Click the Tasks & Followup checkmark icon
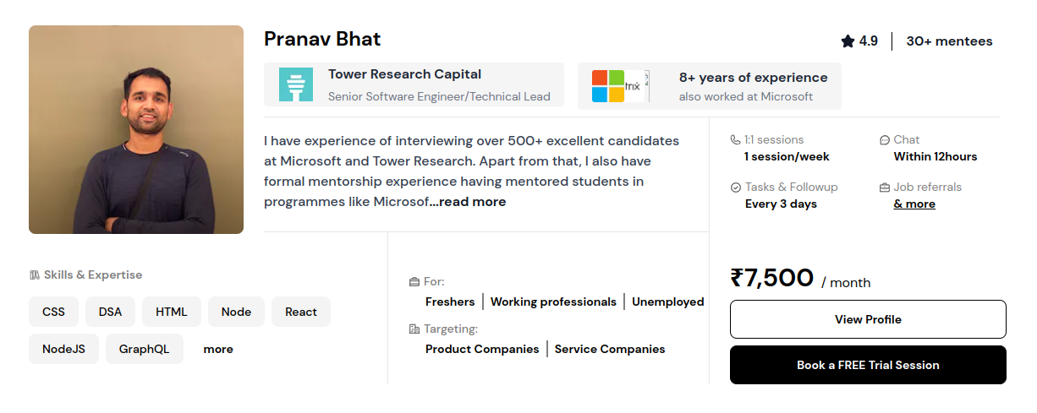The height and width of the screenshot is (413, 1037). [736, 187]
